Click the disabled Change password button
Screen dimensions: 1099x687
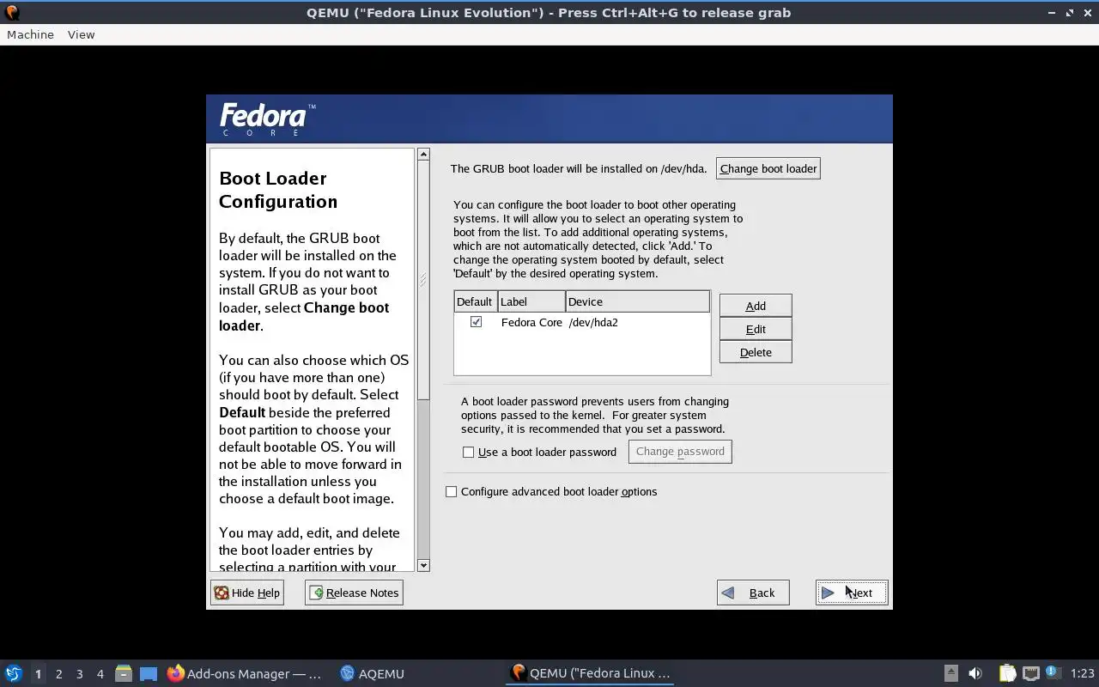click(x=680, y=452)
